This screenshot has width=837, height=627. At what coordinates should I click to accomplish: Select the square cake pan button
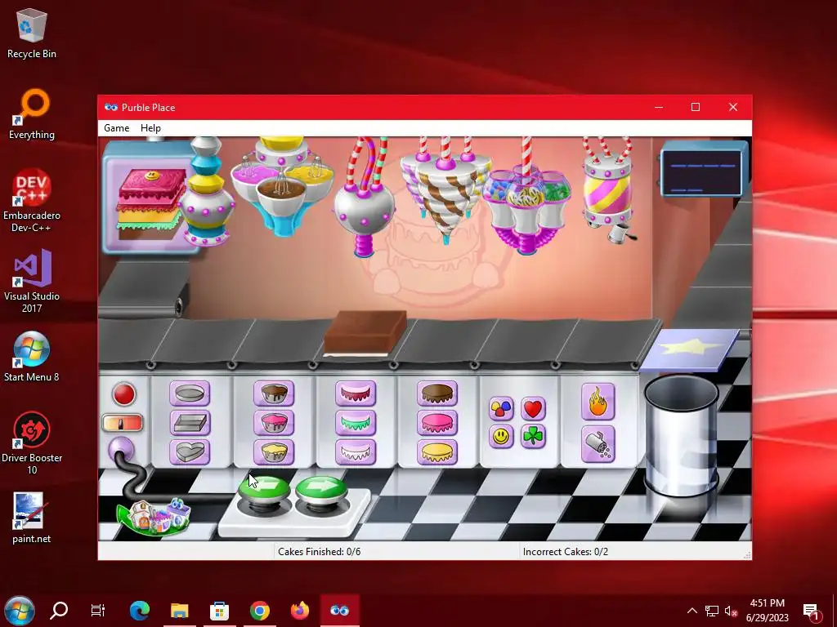click(190, 423)
